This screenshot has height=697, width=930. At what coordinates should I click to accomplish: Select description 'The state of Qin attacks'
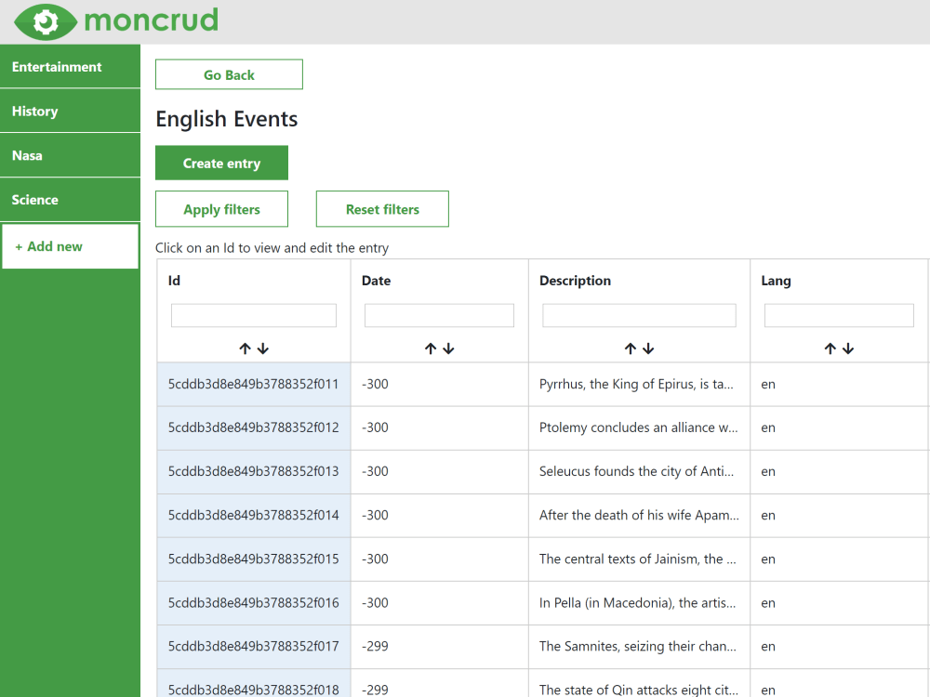[x=639, y=690]
